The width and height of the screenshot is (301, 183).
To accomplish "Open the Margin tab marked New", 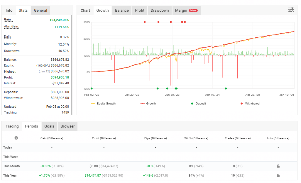I will tap(186, 11).
